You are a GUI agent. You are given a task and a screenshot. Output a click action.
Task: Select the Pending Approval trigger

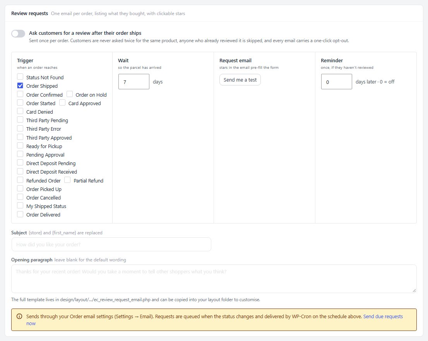point(20,154)
